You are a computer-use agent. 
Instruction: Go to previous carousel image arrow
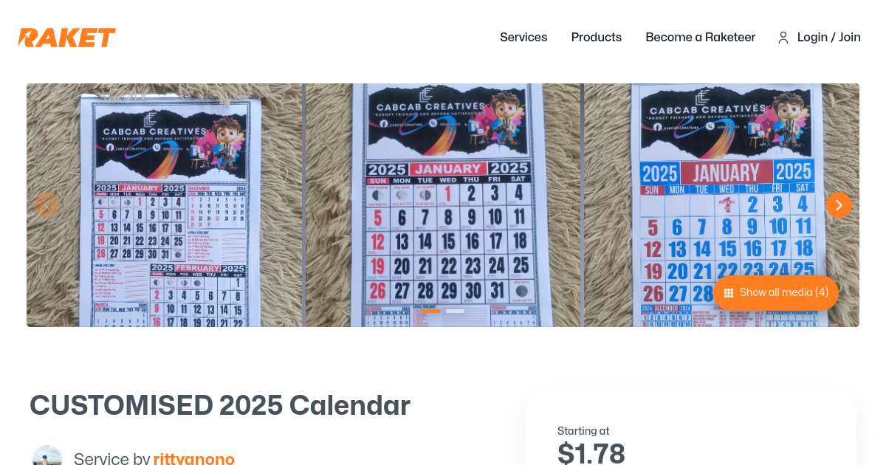pos(47,205)
